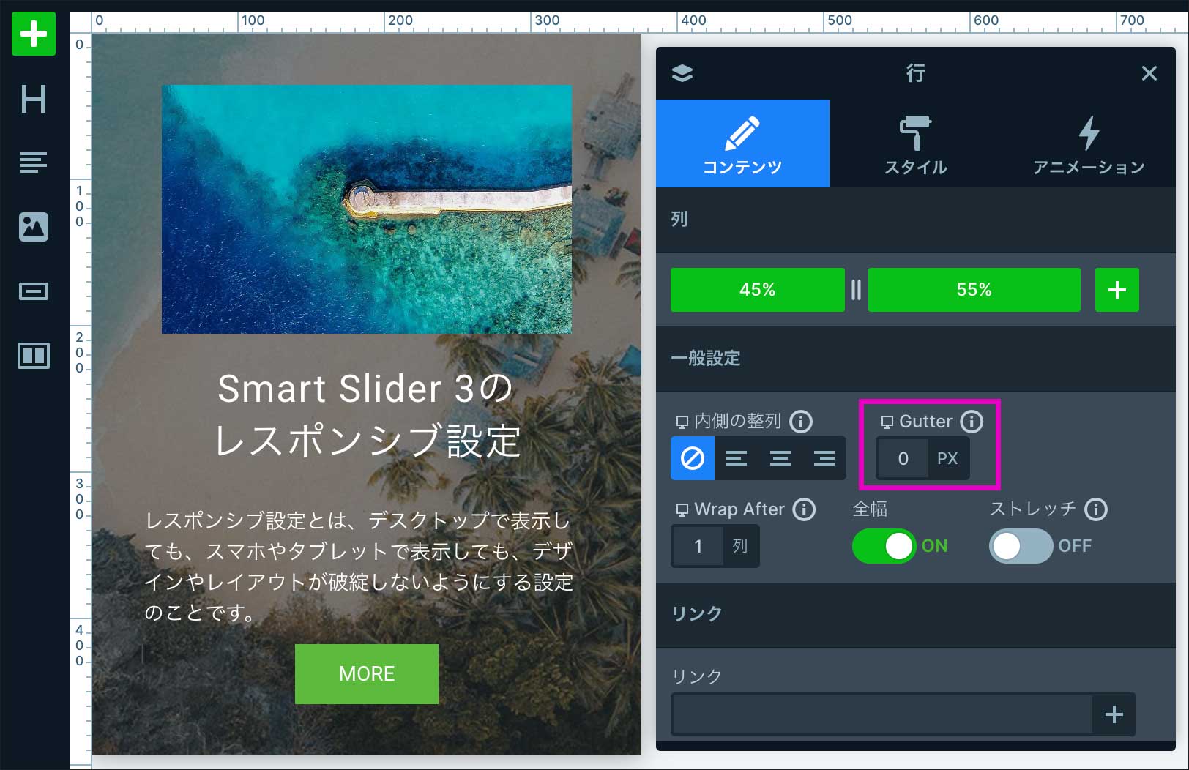The height and width of the screenshot is (770, 1189).
Task: Insert a Button layer from sidebar
Action: pyautogui.click(x=34, y=291)
